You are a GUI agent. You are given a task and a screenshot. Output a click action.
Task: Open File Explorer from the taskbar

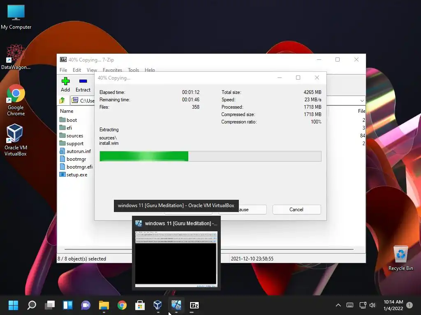(x=104, y=305)
